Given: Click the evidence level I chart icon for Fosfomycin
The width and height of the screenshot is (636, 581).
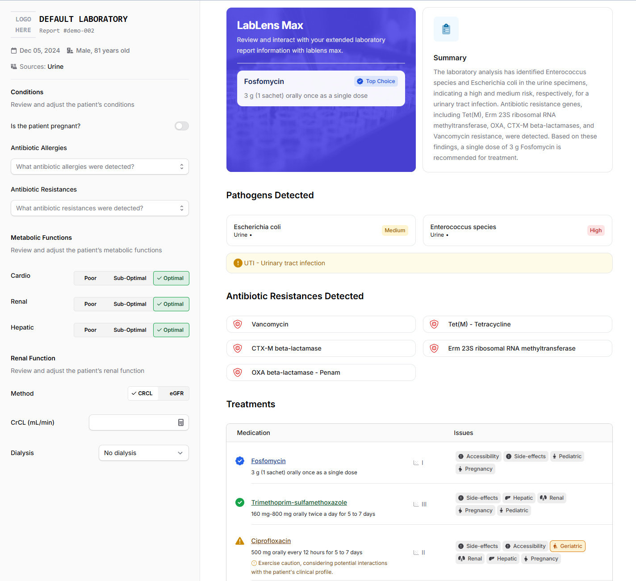Looking at the screenshot, I should click(416, 463).
